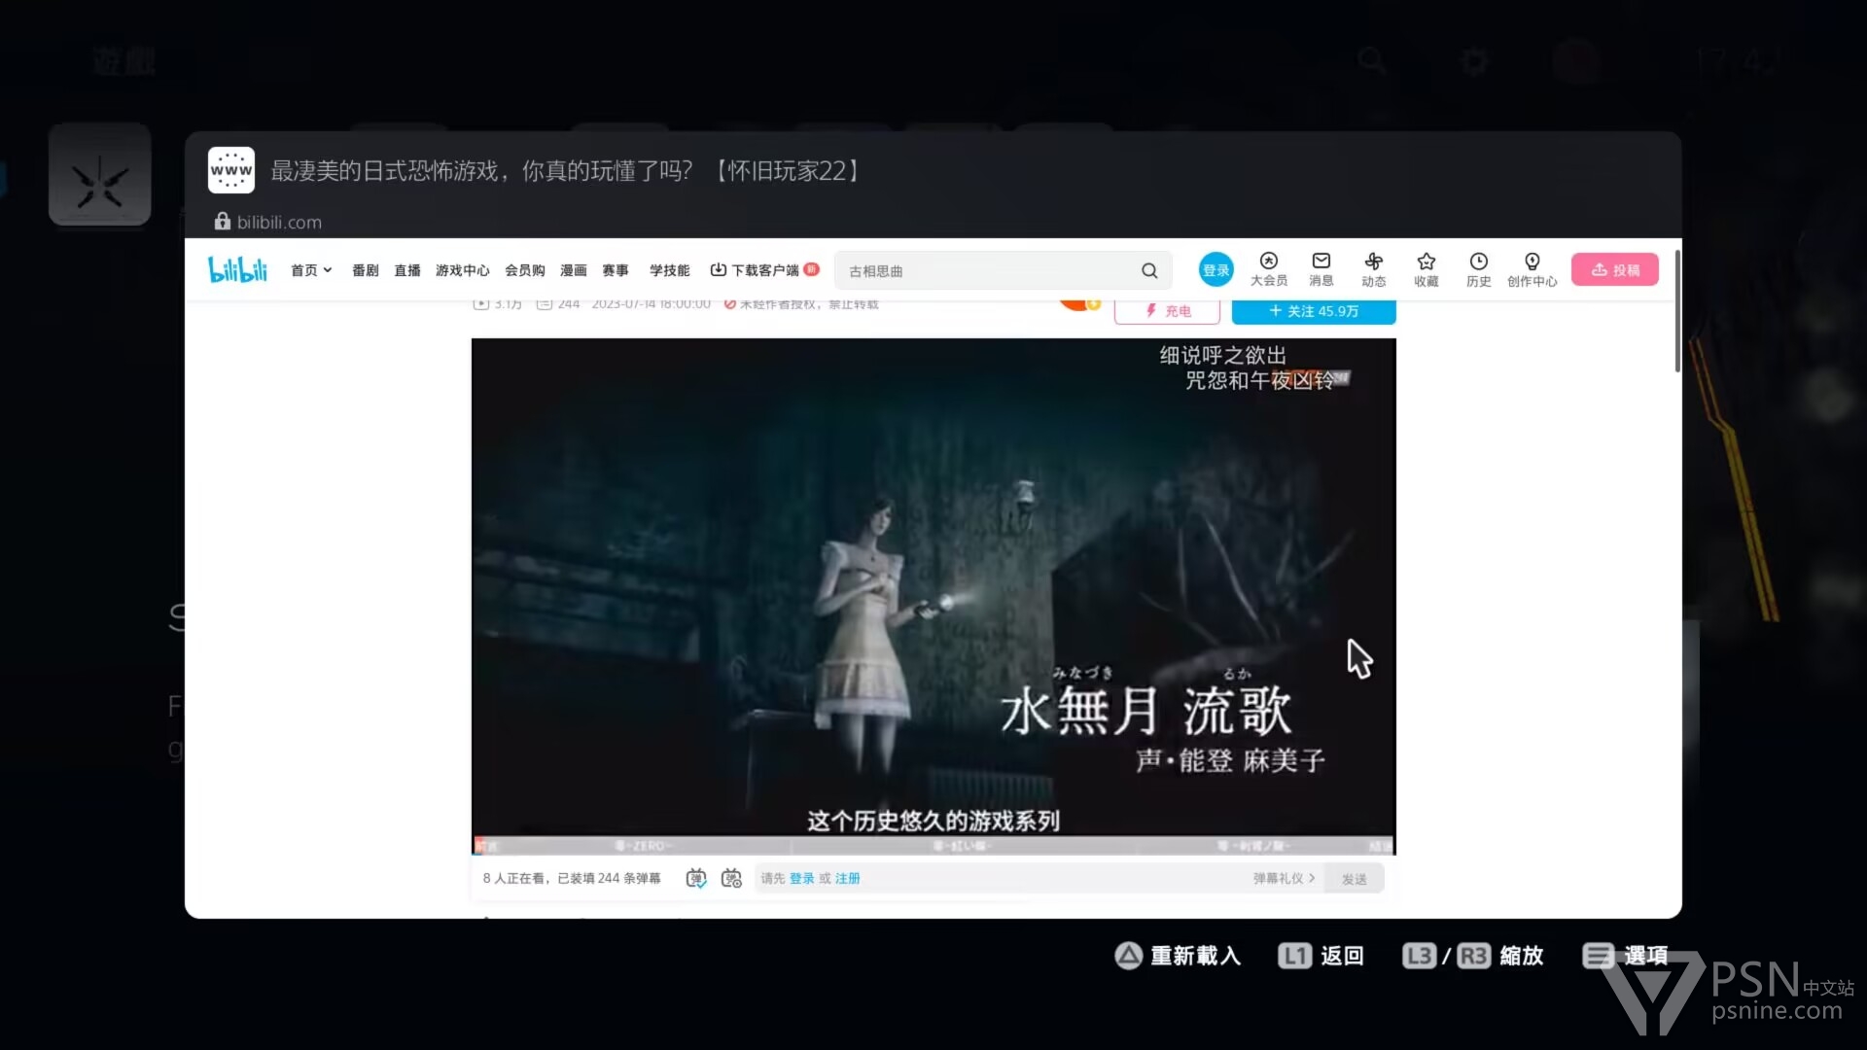This screenshot has height=1050, width=1867.
Task: Open 收藏 star icon
Action: click(x=1426, y=269)
